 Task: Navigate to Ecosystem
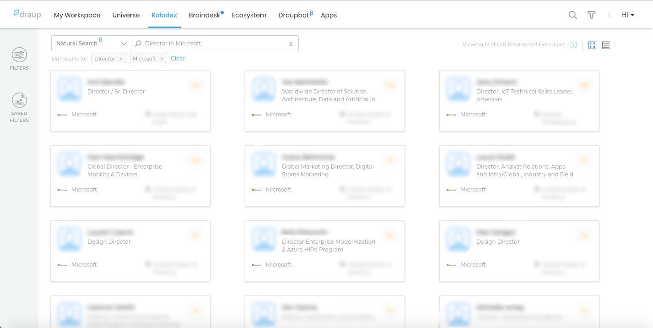[x=249, y=15]
